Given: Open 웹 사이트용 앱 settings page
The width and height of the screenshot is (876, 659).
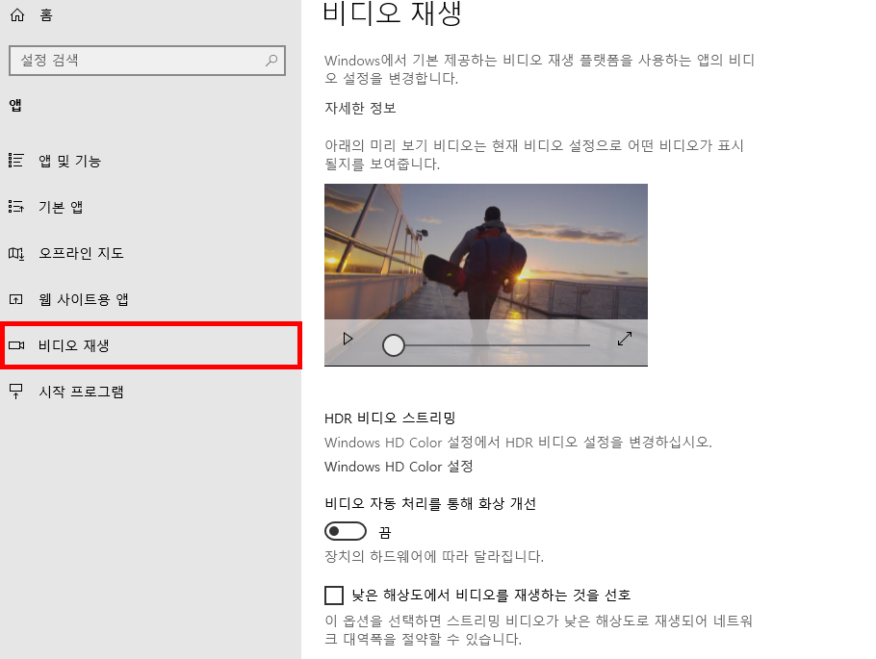Looking at the screenshot, I should [x=151, y=299].
